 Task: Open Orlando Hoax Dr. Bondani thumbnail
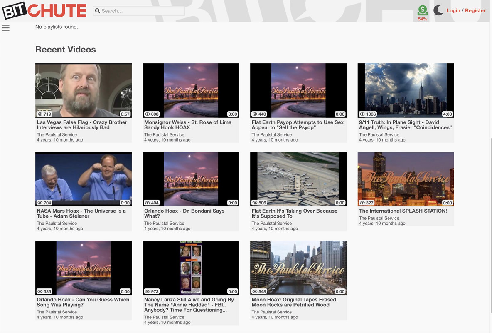[x=191, y=179]
